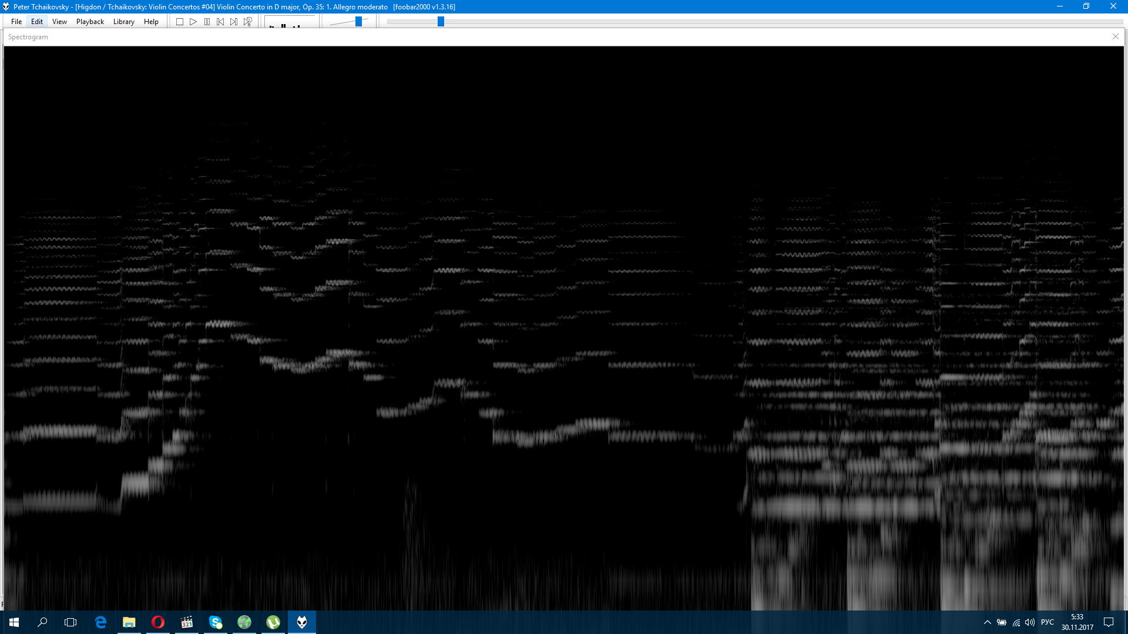The image size is (1128, 634).
Task: Pause the track with the Pause button
Action: tap(207, 22)
